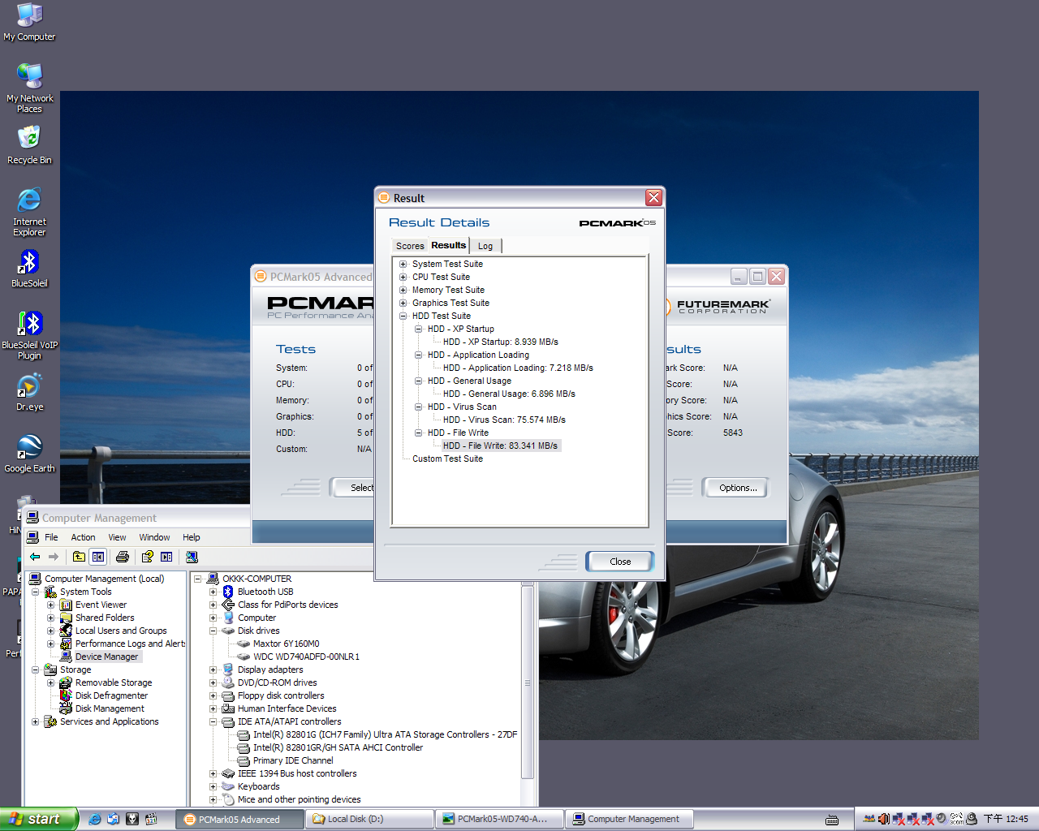Collapse HDD - Virus Scan node
This screenshot has width=1039, height=831.
[x=419, y=407]
